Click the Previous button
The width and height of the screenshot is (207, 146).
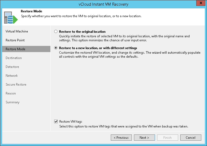pos(121,138)
